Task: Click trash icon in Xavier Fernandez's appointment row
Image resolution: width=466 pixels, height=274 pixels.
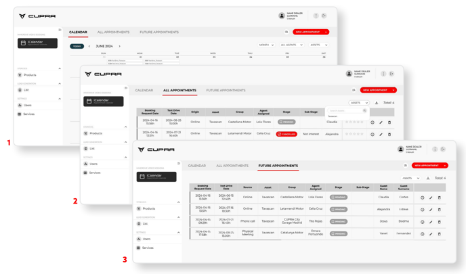Action: [x=439, y=234]
